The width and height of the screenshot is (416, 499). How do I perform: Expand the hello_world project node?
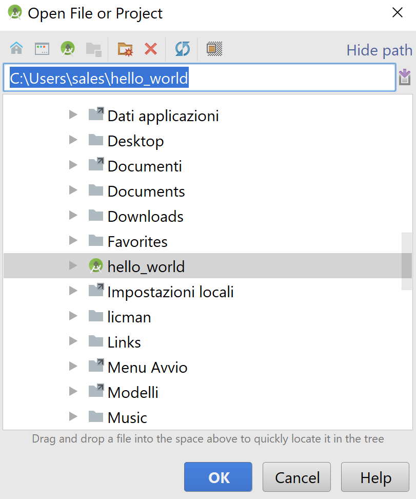pos(73,265)
